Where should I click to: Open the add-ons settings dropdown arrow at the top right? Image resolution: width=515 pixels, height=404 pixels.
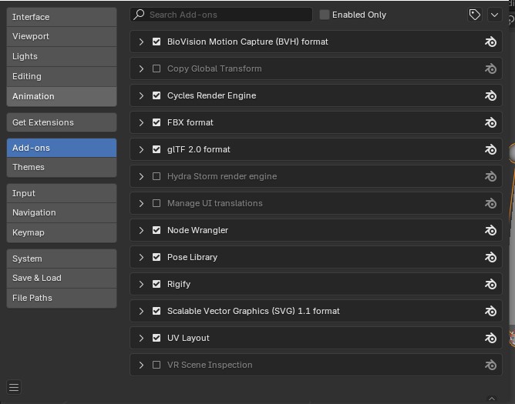click(495, 15)
